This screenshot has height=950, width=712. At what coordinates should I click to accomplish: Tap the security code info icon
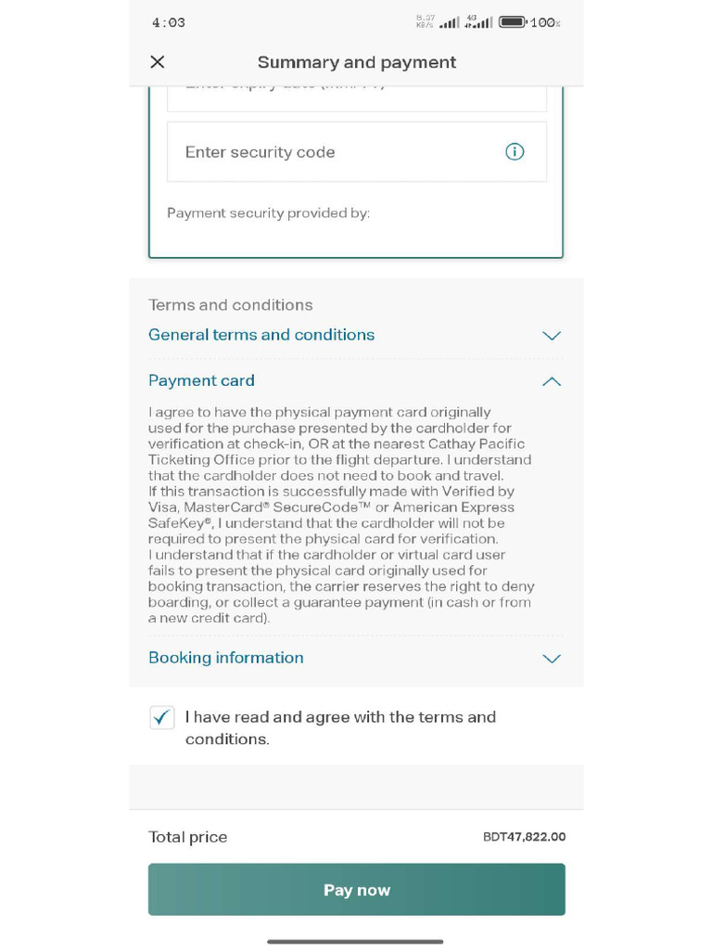pyautogui.click(x=515, y=151)
